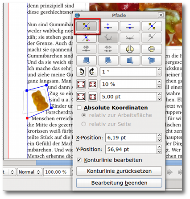The image size is (190, 199).
Task: Click the Konturlinie zurücksetzen button
Action: click(119, 171)
